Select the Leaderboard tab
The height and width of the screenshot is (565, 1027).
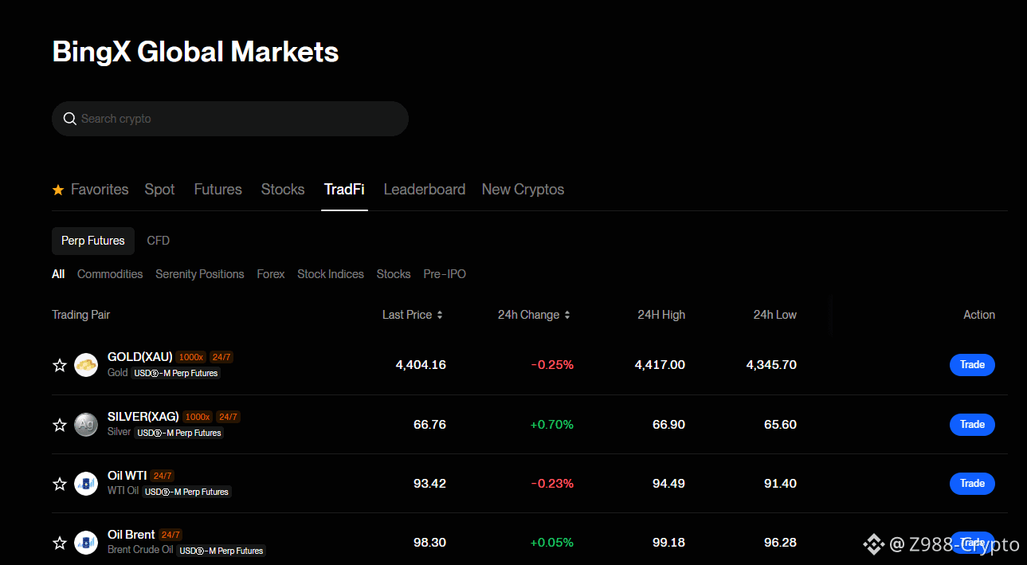(x=425, y=190)
